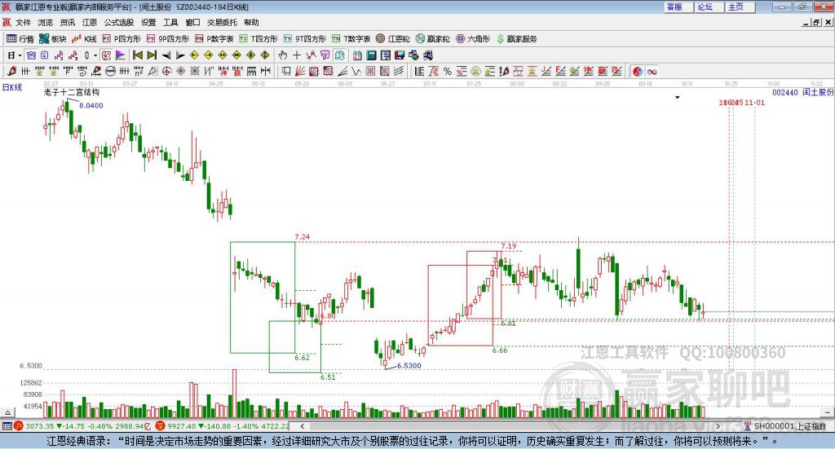Click the 日K线 period label
Screen dimensions: 835x449
point(12,87)
